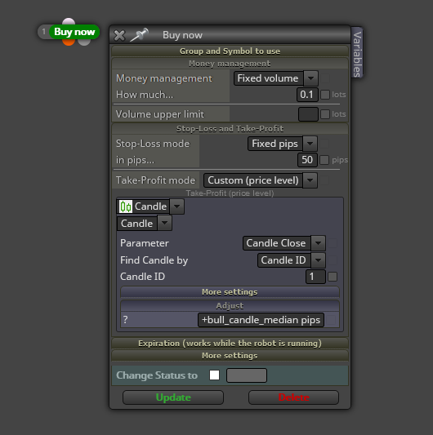
Task: Close the Buy now settings panel
Action: [119, 36]
